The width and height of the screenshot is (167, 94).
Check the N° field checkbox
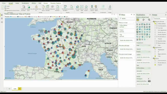tap(155, 52)
